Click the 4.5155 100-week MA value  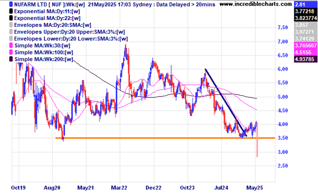pos(306,52)
